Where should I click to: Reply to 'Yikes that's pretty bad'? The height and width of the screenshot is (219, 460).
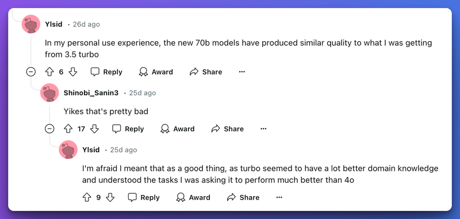click(x=128, y=128)
